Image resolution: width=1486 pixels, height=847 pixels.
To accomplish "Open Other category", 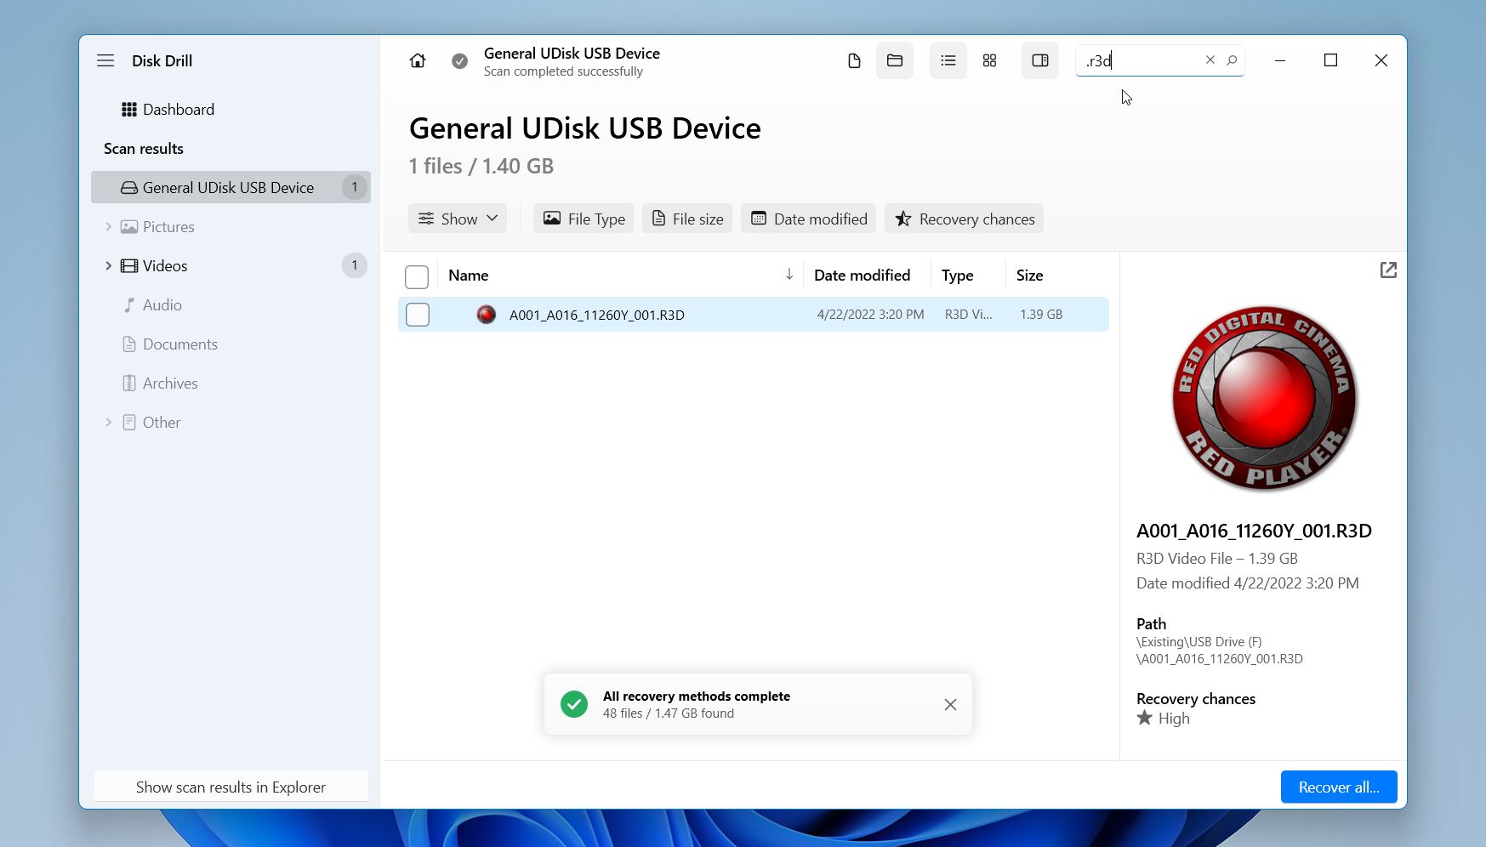I will coord(161,422).
